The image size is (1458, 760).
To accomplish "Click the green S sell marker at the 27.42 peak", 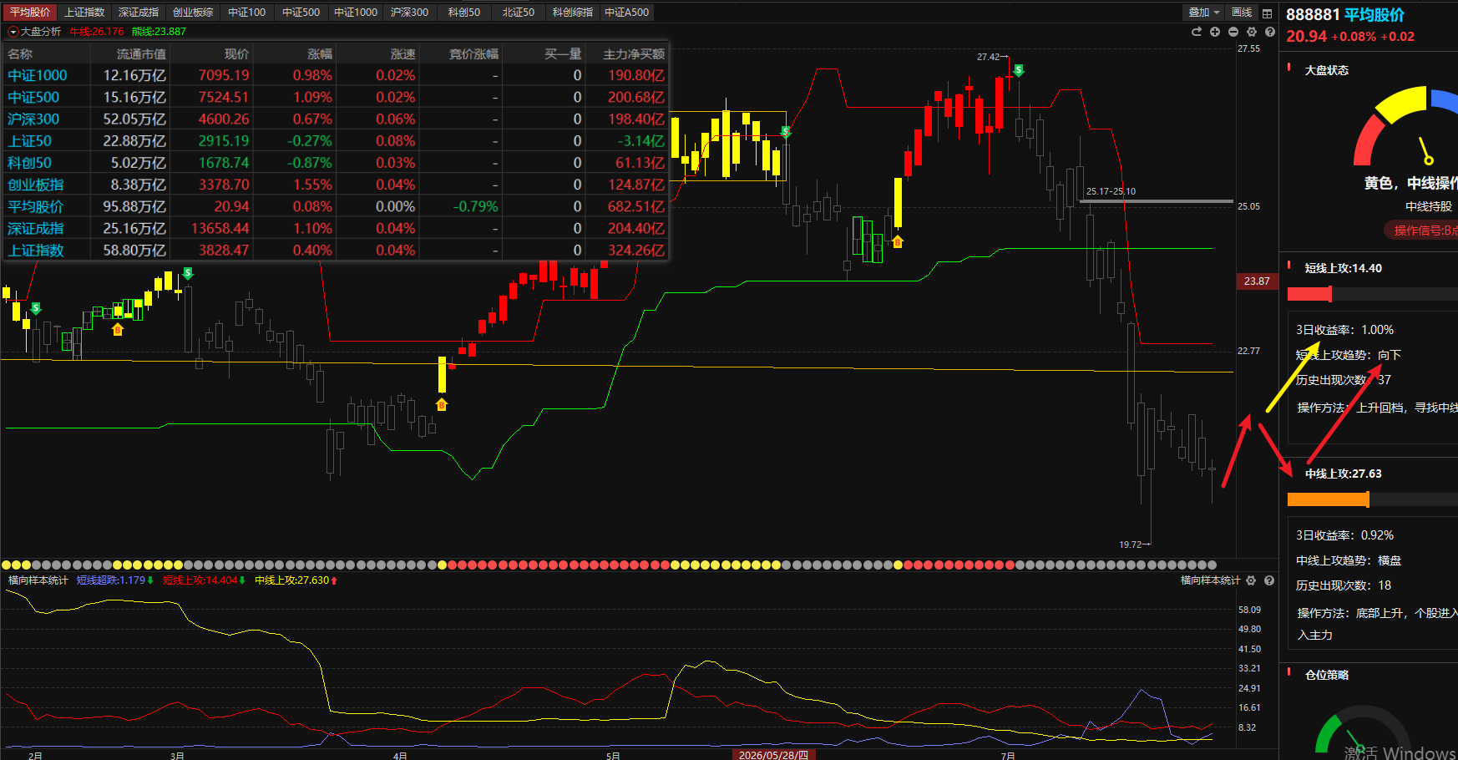I will point(1019,70).
